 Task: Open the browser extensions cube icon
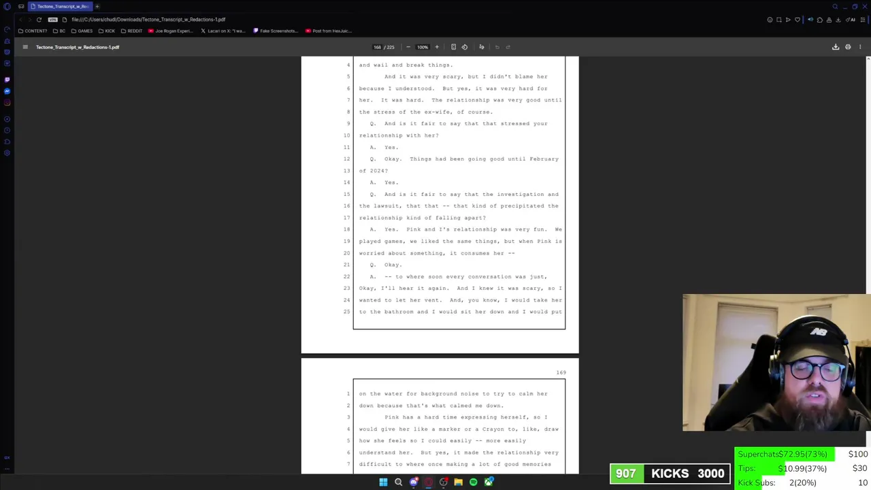pos(819,20)
